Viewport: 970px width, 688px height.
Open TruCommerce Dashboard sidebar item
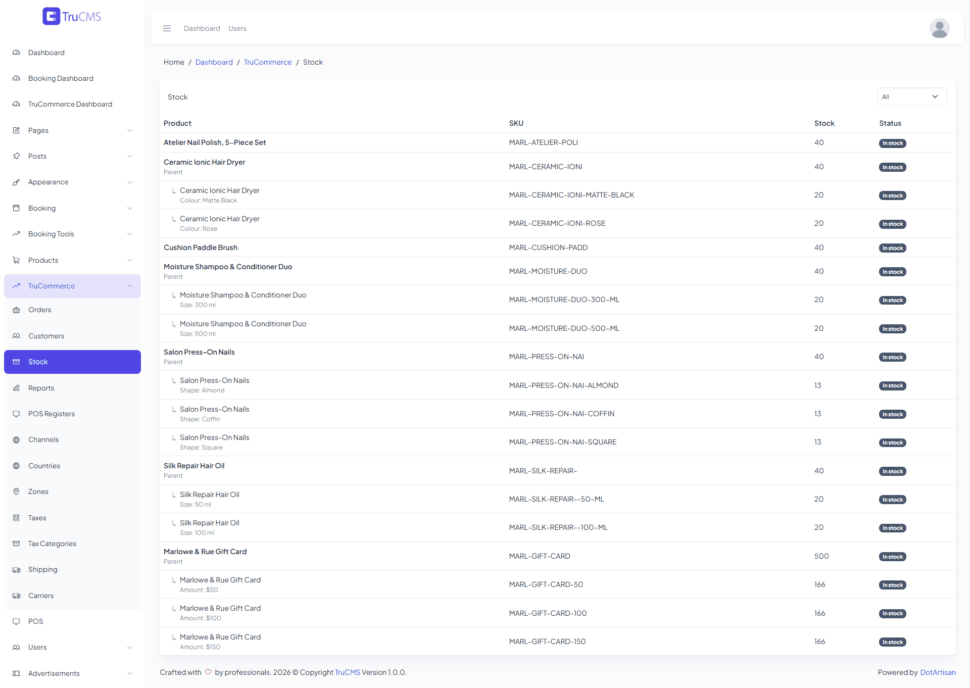pos(72,104)
